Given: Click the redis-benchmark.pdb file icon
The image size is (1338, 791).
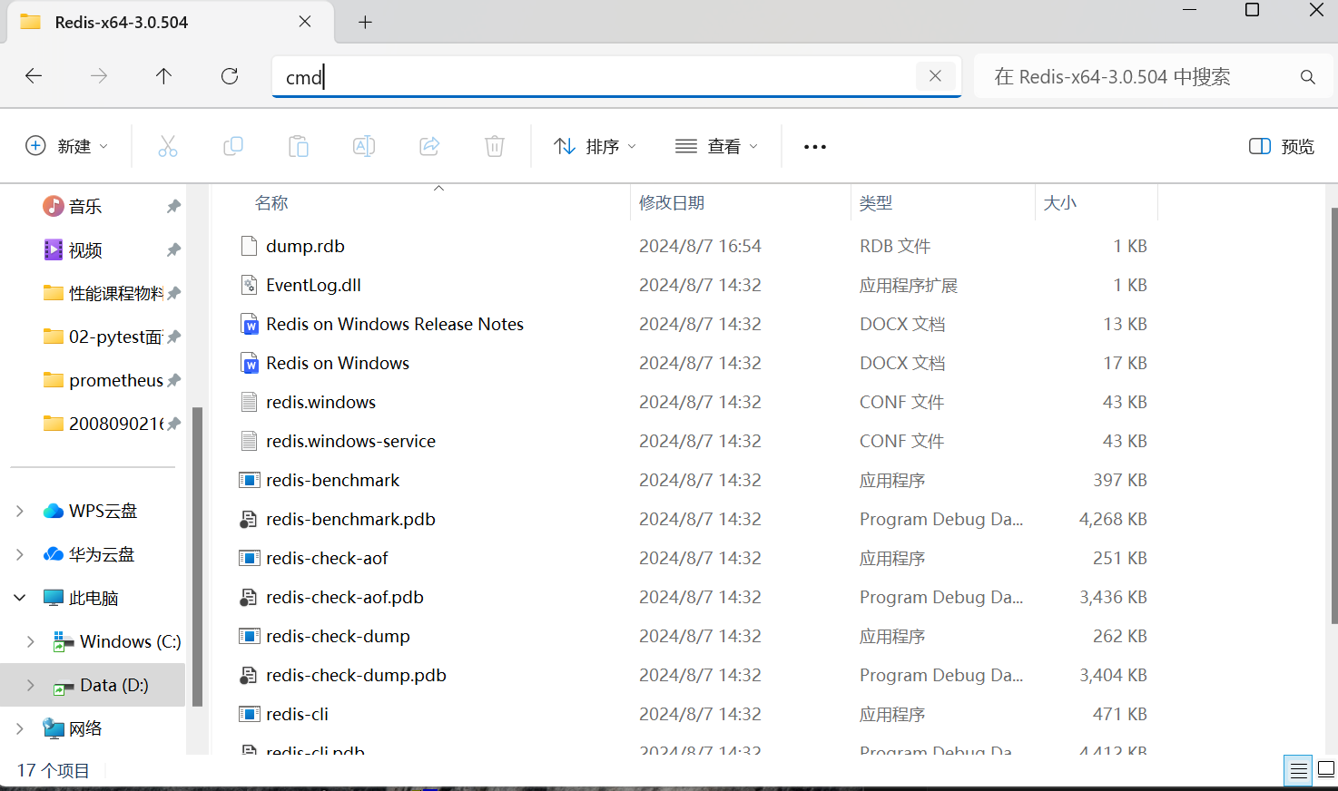Looking at the screenshot, I should (x=249, y=519).
